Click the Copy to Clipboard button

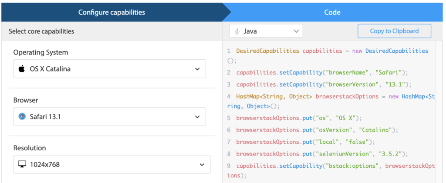coord(394,31)
